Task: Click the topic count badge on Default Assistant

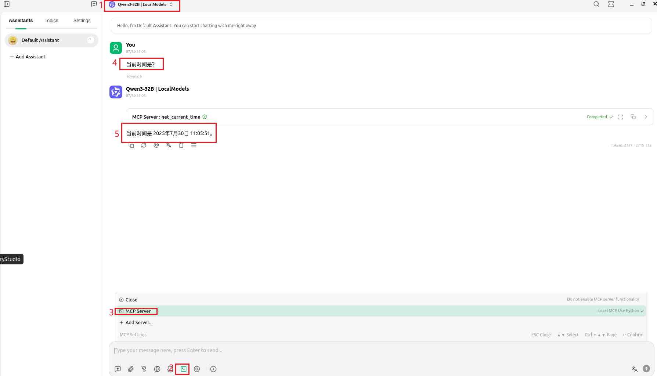Action: (x=91, y=40)
